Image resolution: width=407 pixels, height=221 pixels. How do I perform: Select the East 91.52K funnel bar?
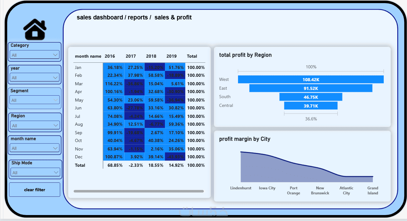point(311,88)
